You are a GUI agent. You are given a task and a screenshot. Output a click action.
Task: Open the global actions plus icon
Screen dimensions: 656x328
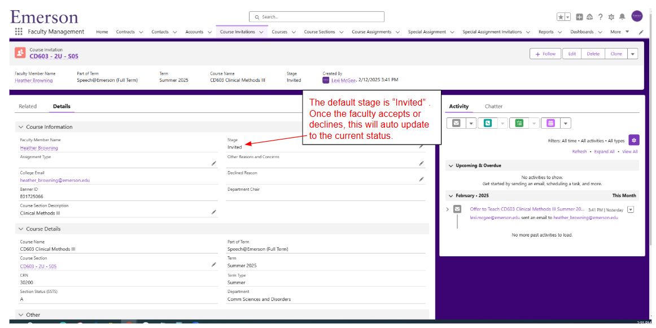click(579, 17)
